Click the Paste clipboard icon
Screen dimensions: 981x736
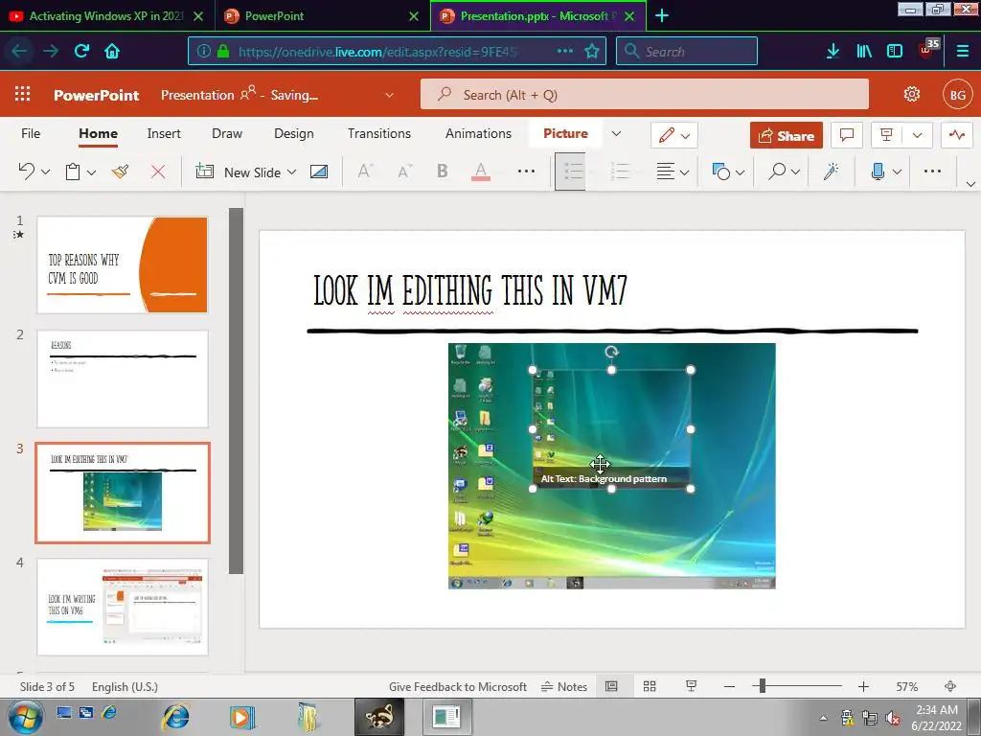click(73, 172)
